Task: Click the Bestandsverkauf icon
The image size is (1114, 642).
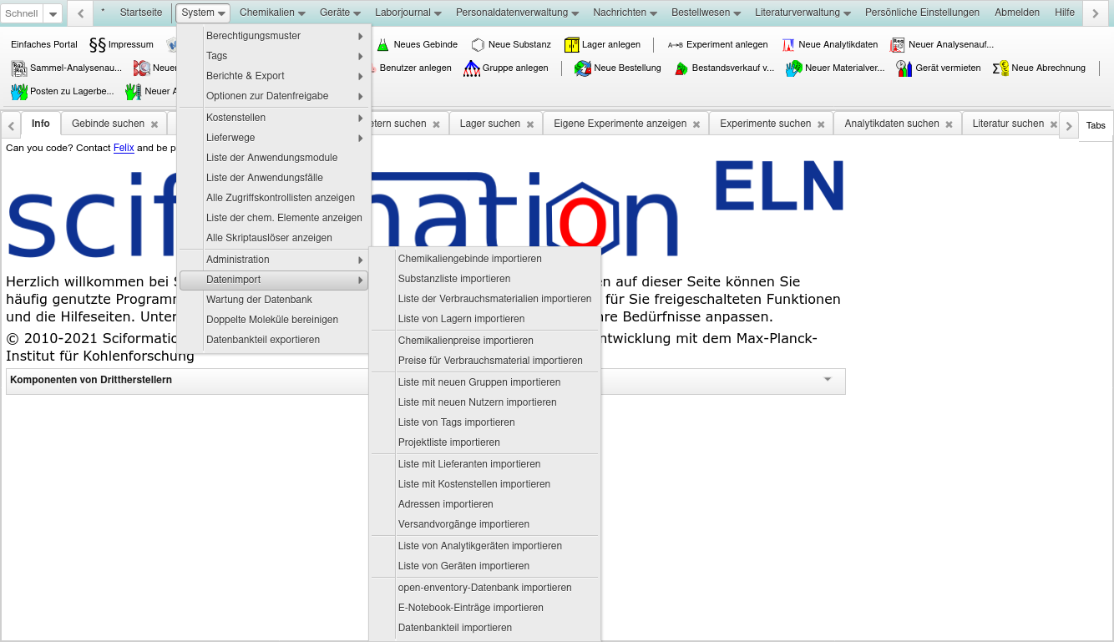Action: tap(681, 68)
